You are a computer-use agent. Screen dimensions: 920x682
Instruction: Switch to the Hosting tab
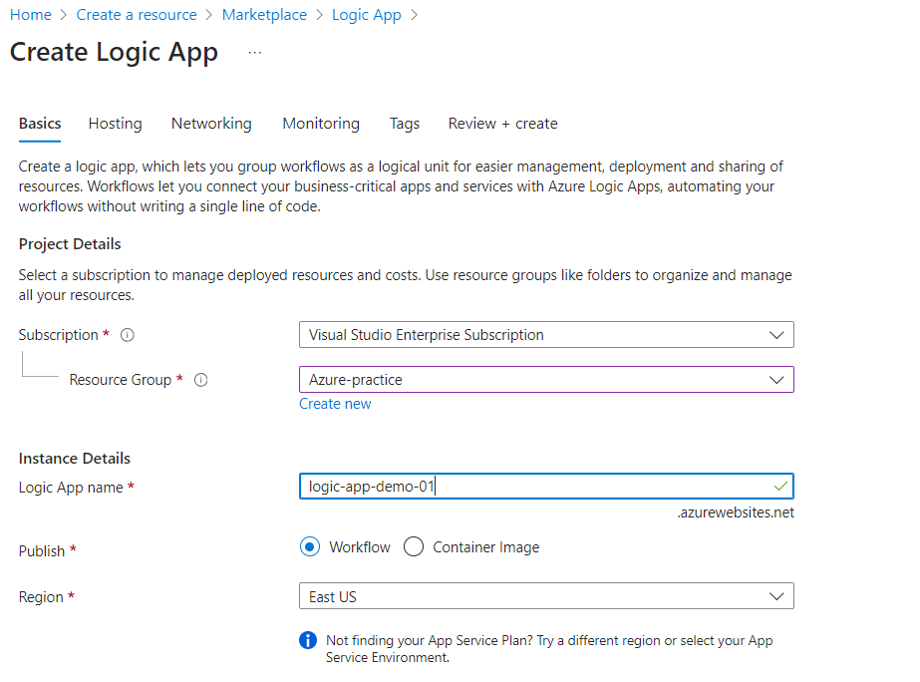(x=115, y=124)
